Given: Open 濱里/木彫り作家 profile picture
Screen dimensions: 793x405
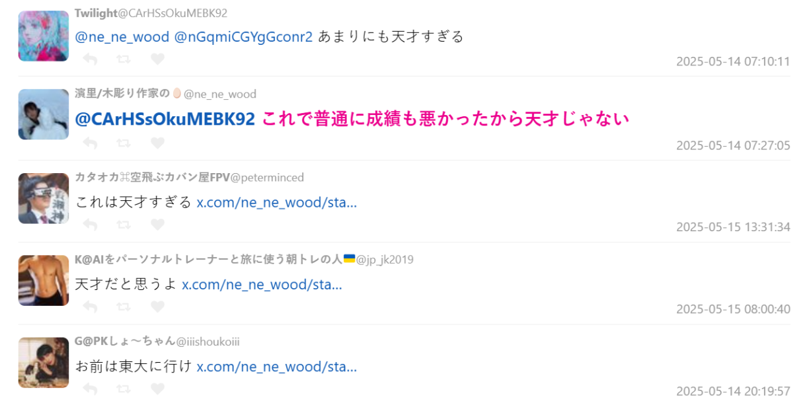Looking at the screenshot, I should (x=44, y=114).
